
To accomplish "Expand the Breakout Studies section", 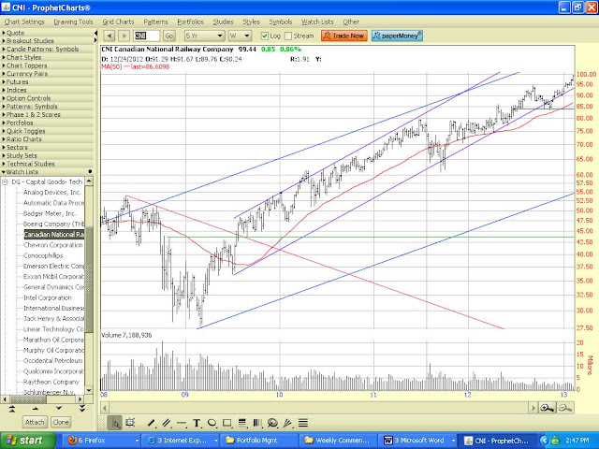I will tap(47, 41).
